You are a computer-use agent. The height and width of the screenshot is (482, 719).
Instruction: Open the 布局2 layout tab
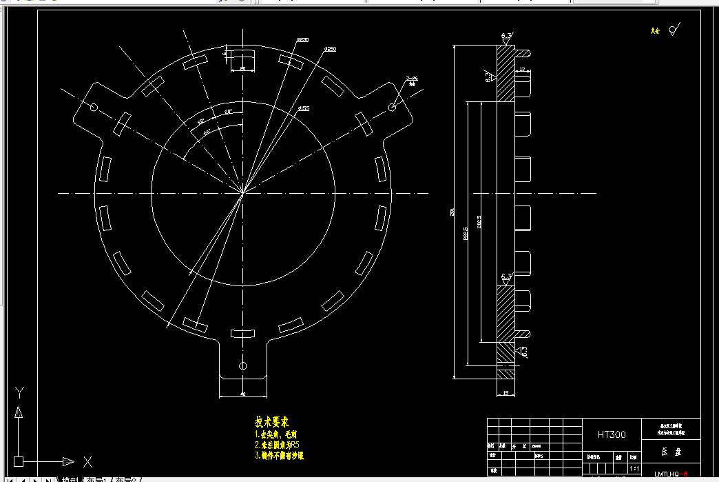click(125, 479)
